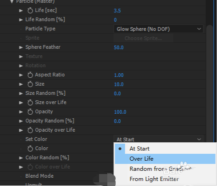Toggle the Aspect Ratio stopwatch icon
The width and height of the screenshot is (217, 186).
click(x=30, y=75)
